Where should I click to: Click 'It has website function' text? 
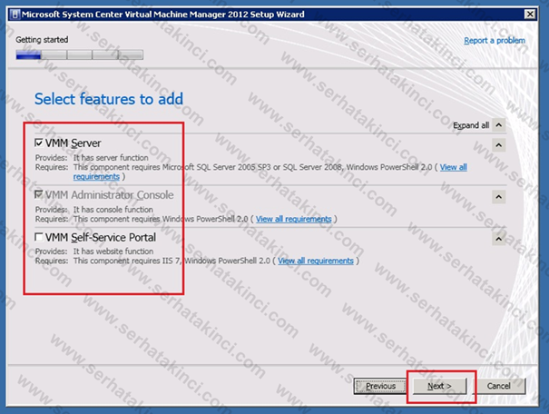point(113,251)
